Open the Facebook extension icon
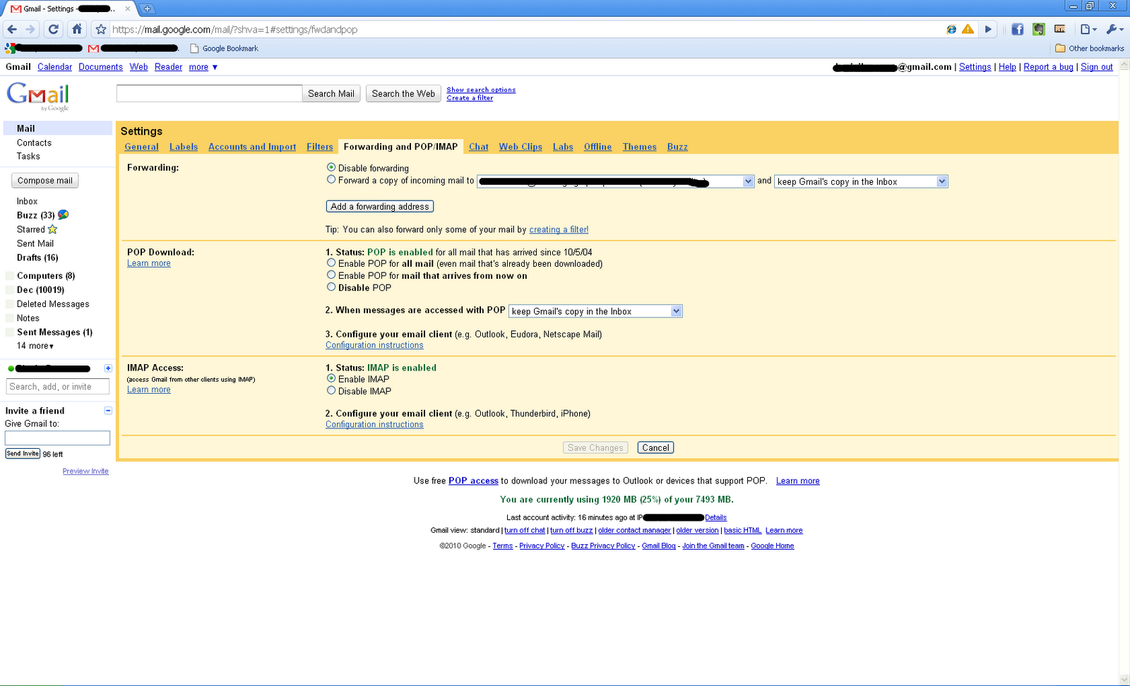This screenshot has height=686, width=1130. click(1018, 30)
